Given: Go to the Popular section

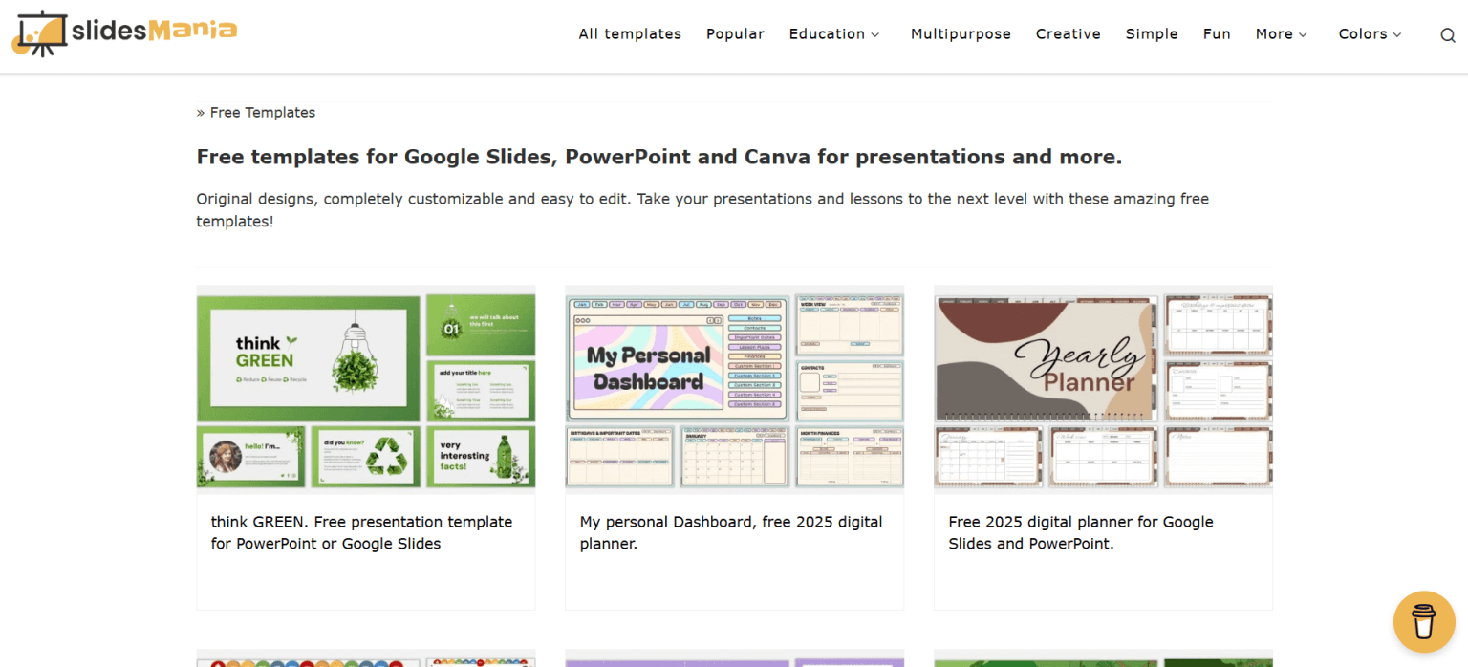Looking at the screenshot, I should click(735, 34).
